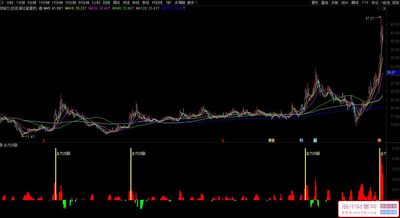Image resolution: width=400 pixels, height=218 pixels.
Task: Click the small window icon at top-left corner
Action: (2, 2)
